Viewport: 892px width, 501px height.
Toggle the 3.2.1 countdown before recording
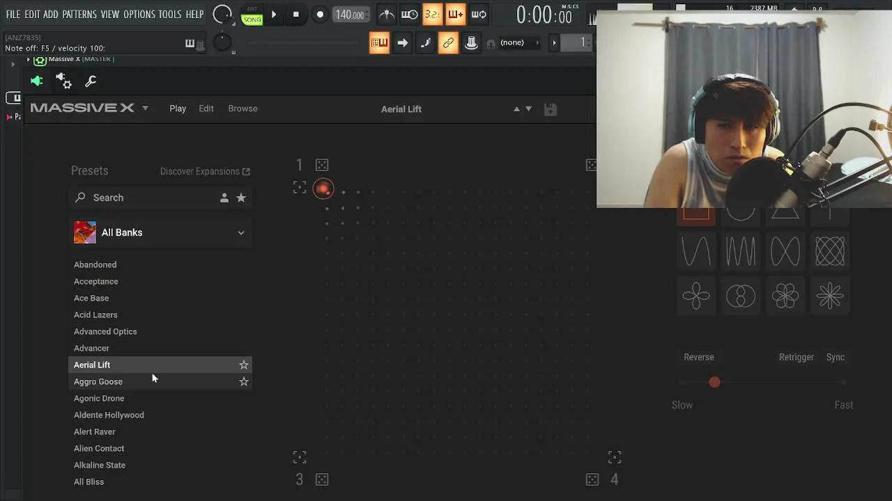(x=432, y=14)
